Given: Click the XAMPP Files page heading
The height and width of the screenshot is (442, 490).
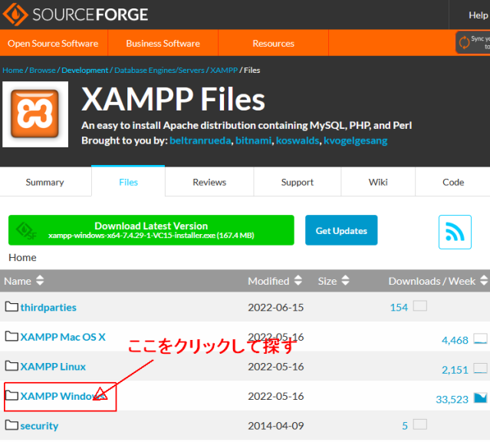Looking at the screenshot, I should [173, 99].
